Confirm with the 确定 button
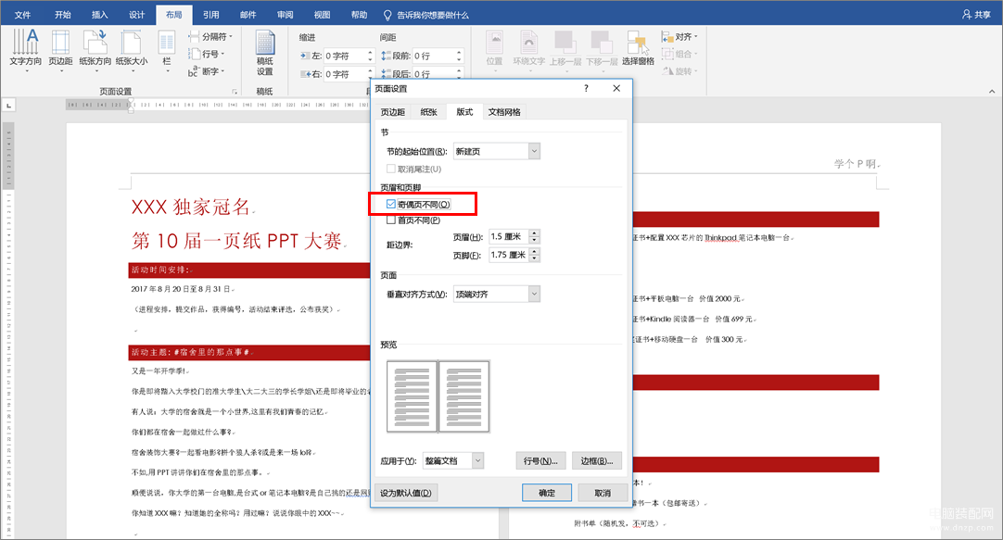This screenshot has width=1003, height=540. [x=547, y=493]
